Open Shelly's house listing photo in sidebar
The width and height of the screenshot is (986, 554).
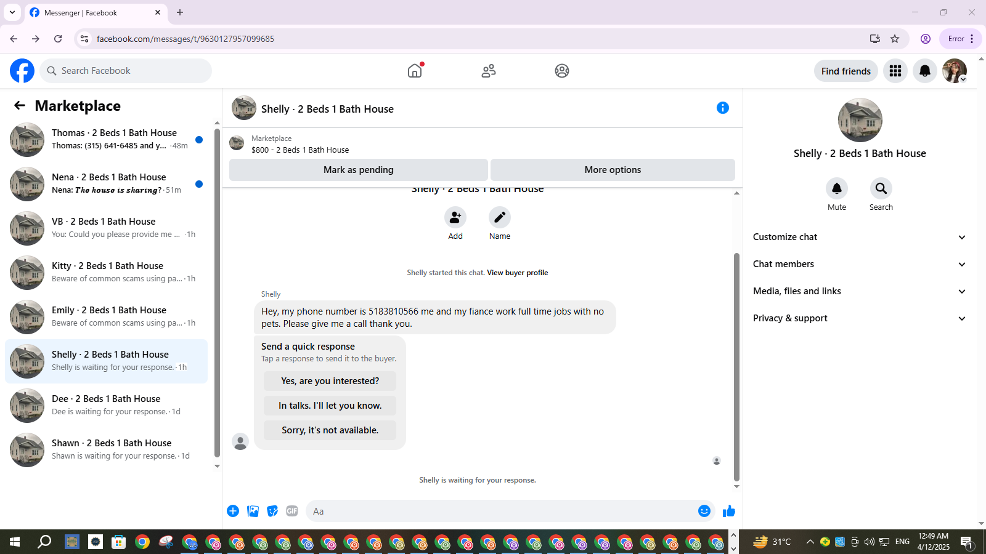[860, 120]
